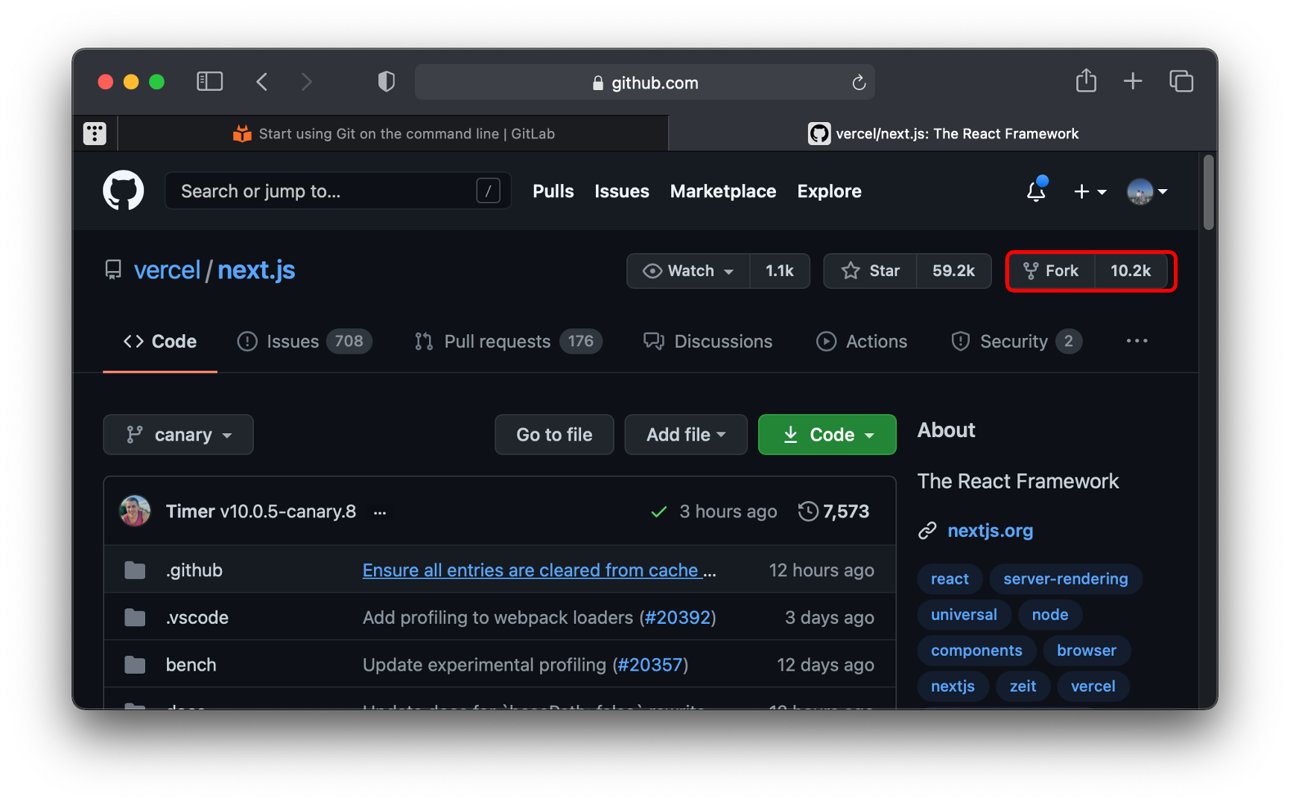1290x804 pixels.
Task: Open commit history clock icon 7,573
Action: click(833, 511)
